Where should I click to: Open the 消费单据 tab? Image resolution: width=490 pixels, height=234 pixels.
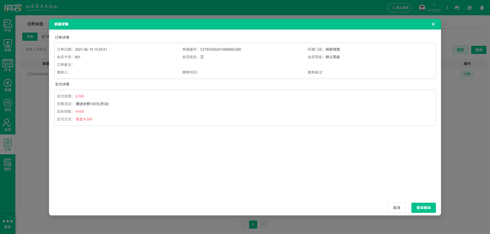35,24
